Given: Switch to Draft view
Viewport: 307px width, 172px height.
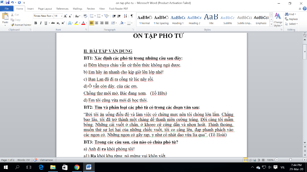Looking at the screenshot, I should (x=263, y=160).
